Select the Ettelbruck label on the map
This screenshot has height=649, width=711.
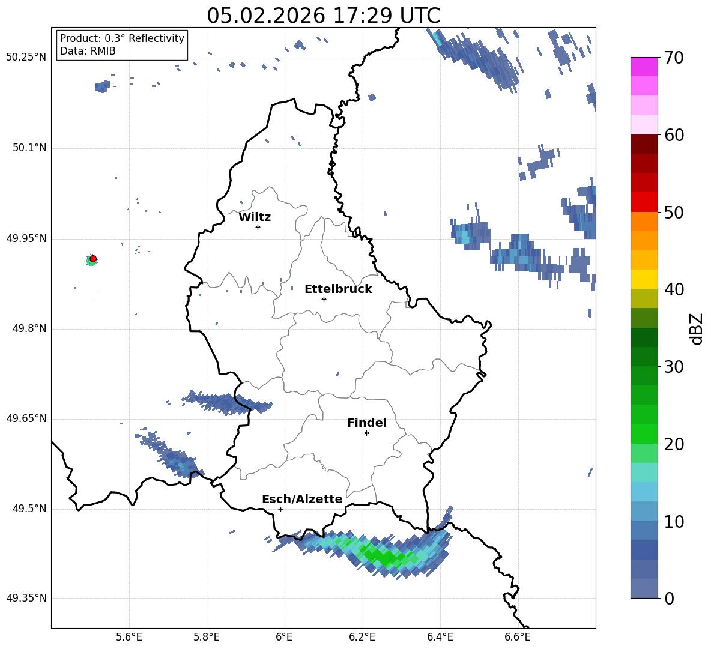tap(338, 289)
